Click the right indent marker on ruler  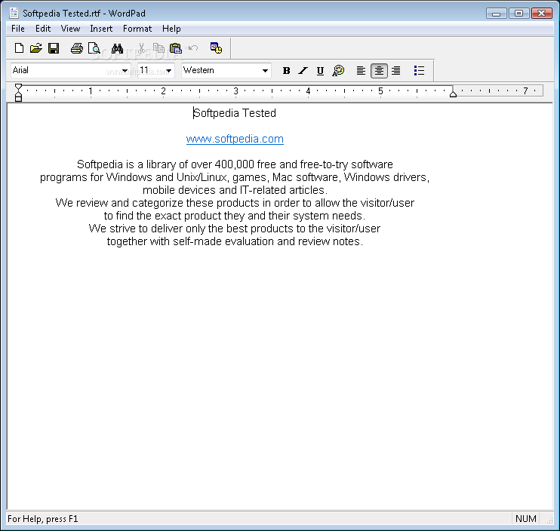click(453, 94)
